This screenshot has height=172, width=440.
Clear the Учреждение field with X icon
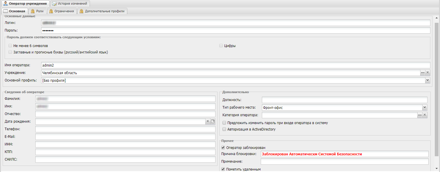pos(428,73)
